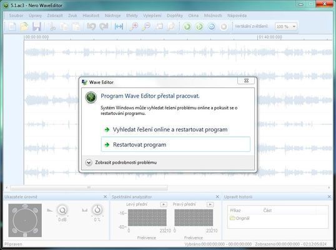The image size is (336, 250).
Task: Click the second green Play selection button
Action: (199, 27)
